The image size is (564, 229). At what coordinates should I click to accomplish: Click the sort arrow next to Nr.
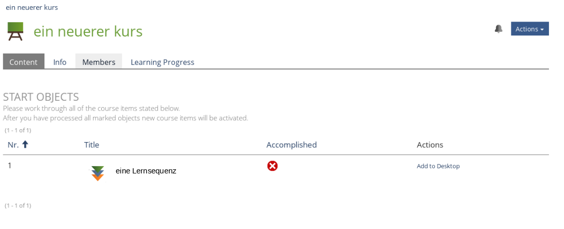25,145
